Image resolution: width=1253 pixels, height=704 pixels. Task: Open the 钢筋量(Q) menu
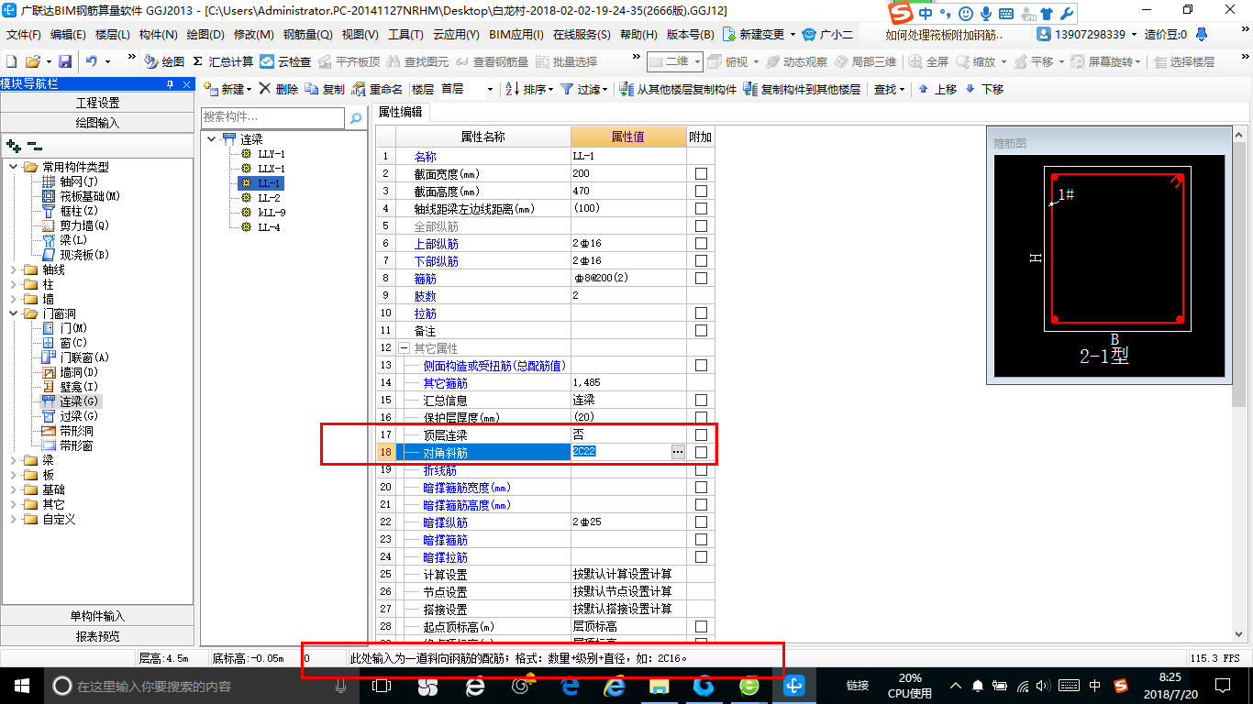(x=307, y=35)
